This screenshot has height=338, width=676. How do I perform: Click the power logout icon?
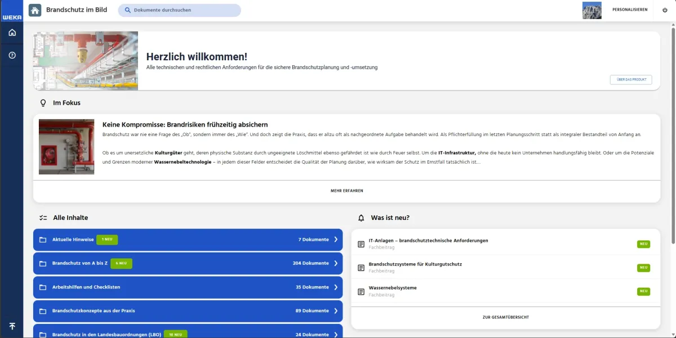point(665,10)
